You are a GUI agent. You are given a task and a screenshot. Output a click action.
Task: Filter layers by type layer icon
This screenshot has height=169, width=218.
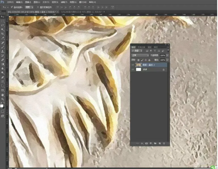[x=155, y=51]
